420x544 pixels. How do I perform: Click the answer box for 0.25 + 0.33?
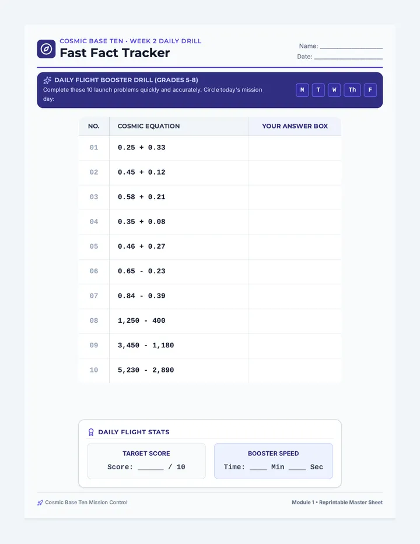click(x=295, y=148)
